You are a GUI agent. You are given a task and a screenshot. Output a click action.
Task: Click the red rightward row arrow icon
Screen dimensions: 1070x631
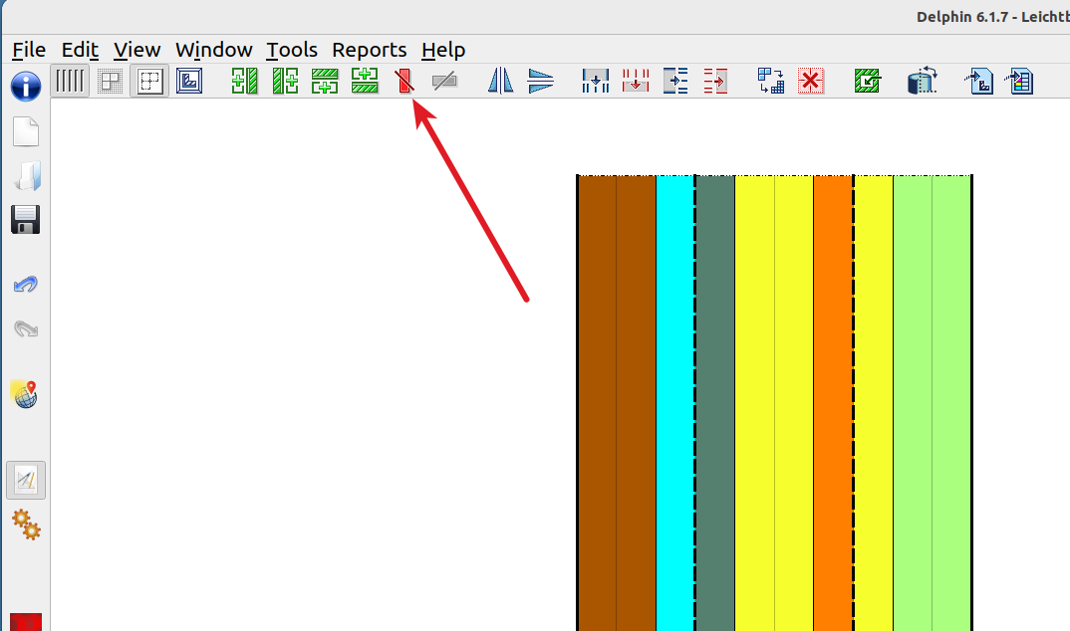[x=715, y=81]
